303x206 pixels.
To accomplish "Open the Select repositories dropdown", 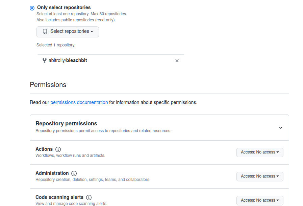I will pos(67,32).
